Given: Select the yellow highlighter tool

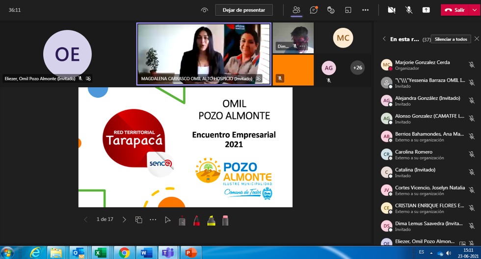Looking at the screenshot, I should click(x=211, y=220).
